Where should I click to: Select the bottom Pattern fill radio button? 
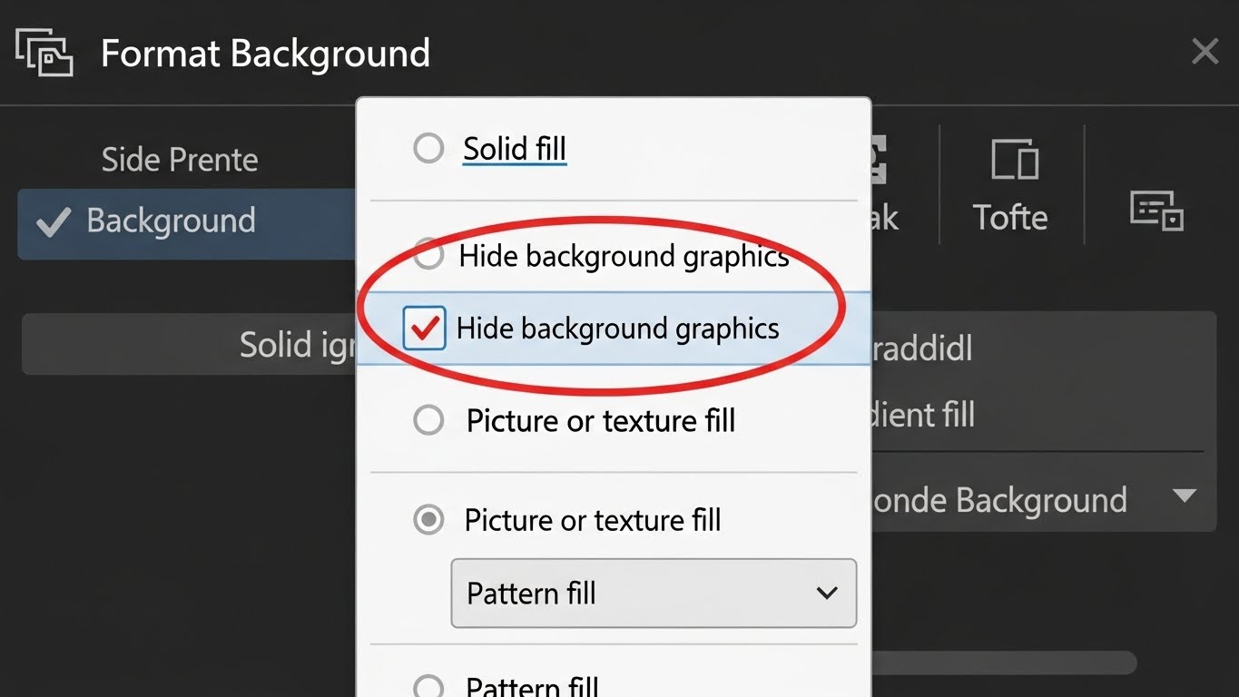pos(428,685)
